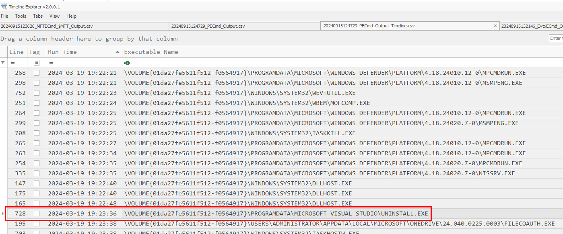Tick the Tag checkbox on line 268
The width and height of the screenshot is (563, 234).
click(37, 73)
